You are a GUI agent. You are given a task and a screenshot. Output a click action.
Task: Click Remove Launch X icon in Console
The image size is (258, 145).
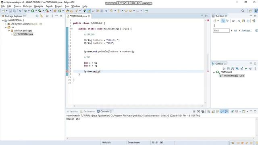tap(198, 112)
